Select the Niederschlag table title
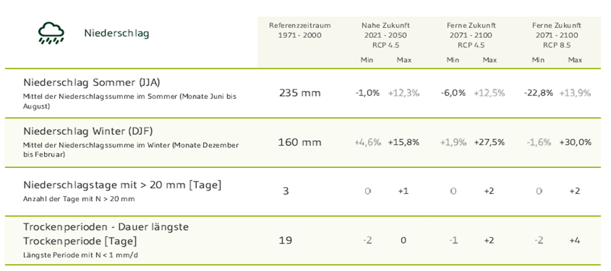611x271 pixels. click(x=116, y=33)
